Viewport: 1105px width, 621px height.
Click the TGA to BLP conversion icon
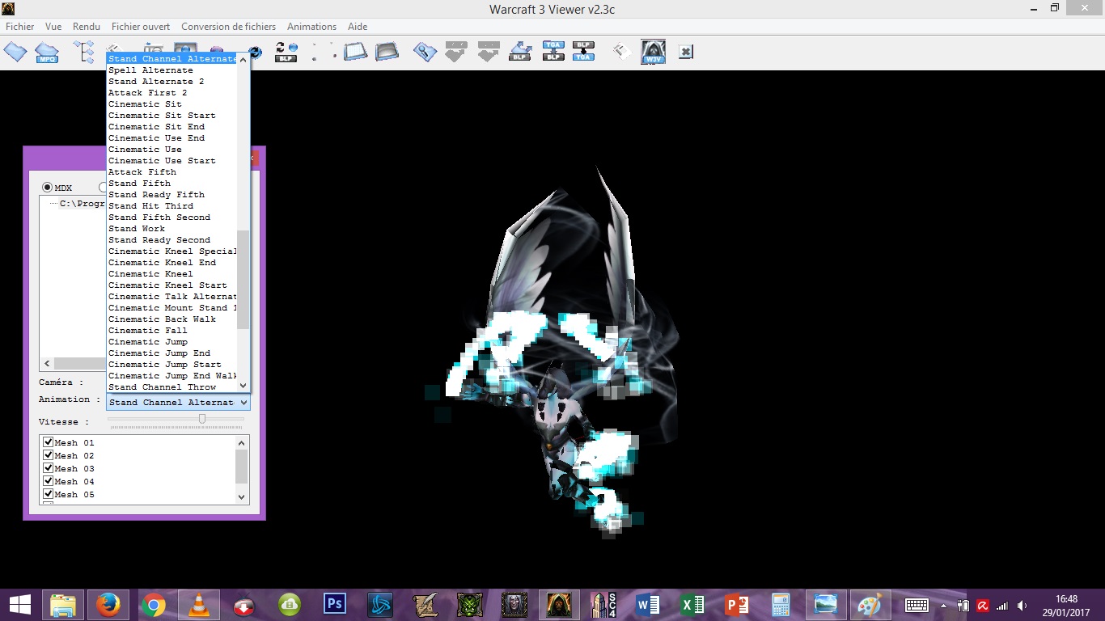pos(553,52)
